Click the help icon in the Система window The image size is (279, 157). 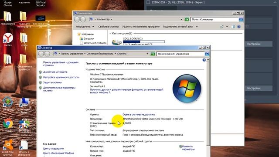click(204, 60)
